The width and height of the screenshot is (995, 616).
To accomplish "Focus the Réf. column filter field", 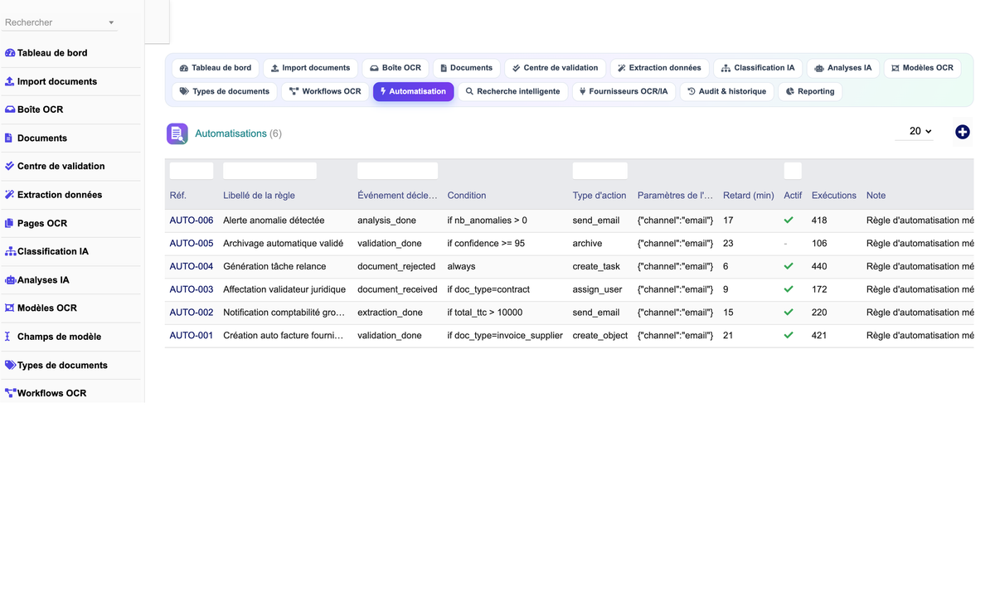I will tap(192, 171).
